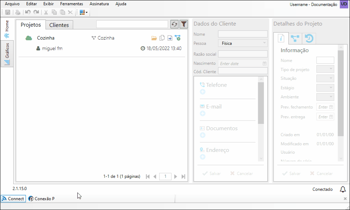Click the Undo arrow in the toolbar
This screenshot has height=210, width=350.
tap(28, 12)
